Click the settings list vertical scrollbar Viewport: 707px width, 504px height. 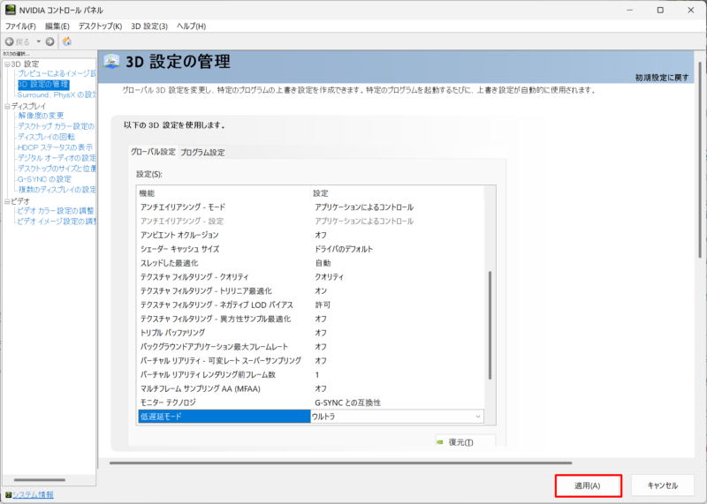[x=490, y=325]
